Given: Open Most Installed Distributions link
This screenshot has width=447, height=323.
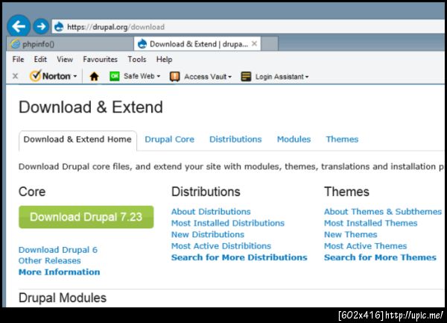Looking at the screenshot, I should 228,223.
